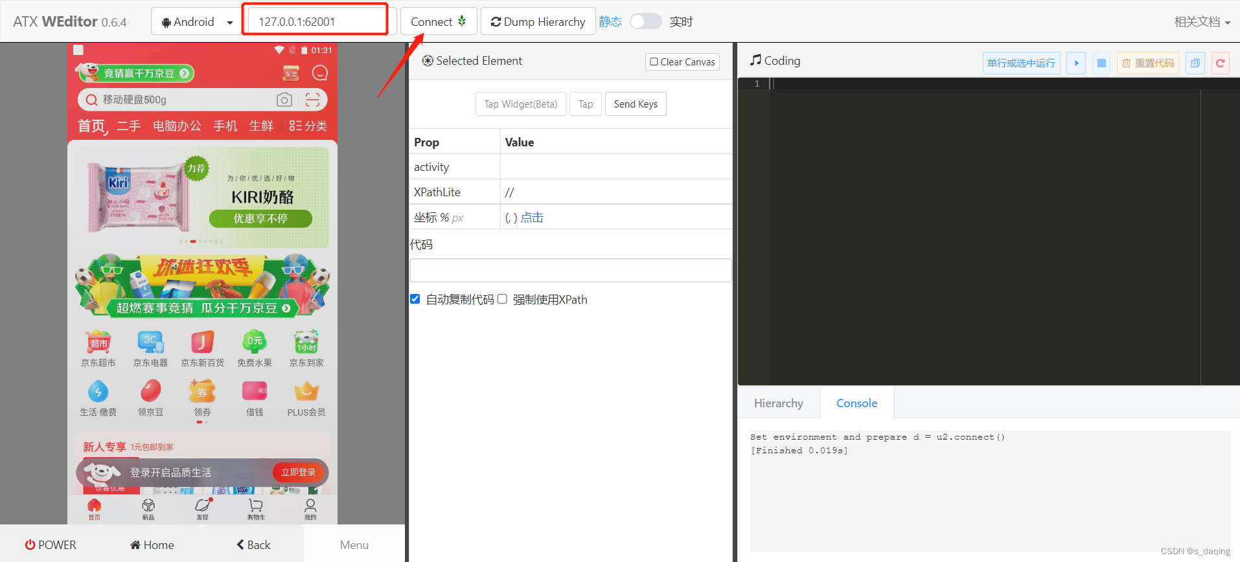This screenshot has width=1240, height=562.
Task: Toggle the static/realtime switch
Action: click(x=645, y=21)
